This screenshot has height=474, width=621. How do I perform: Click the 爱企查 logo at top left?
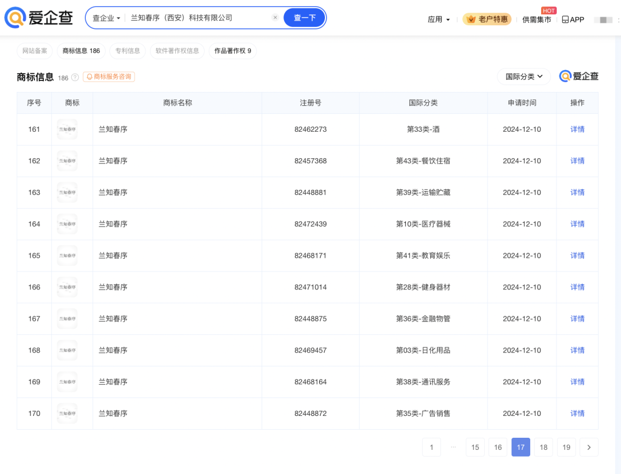(39, 18)
